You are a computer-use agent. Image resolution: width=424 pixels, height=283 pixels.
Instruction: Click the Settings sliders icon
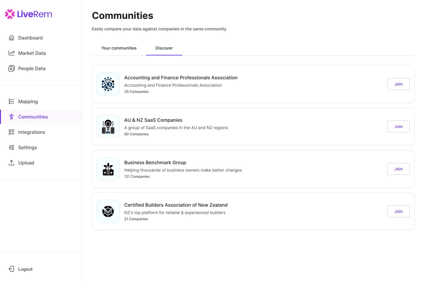point(11,147)
